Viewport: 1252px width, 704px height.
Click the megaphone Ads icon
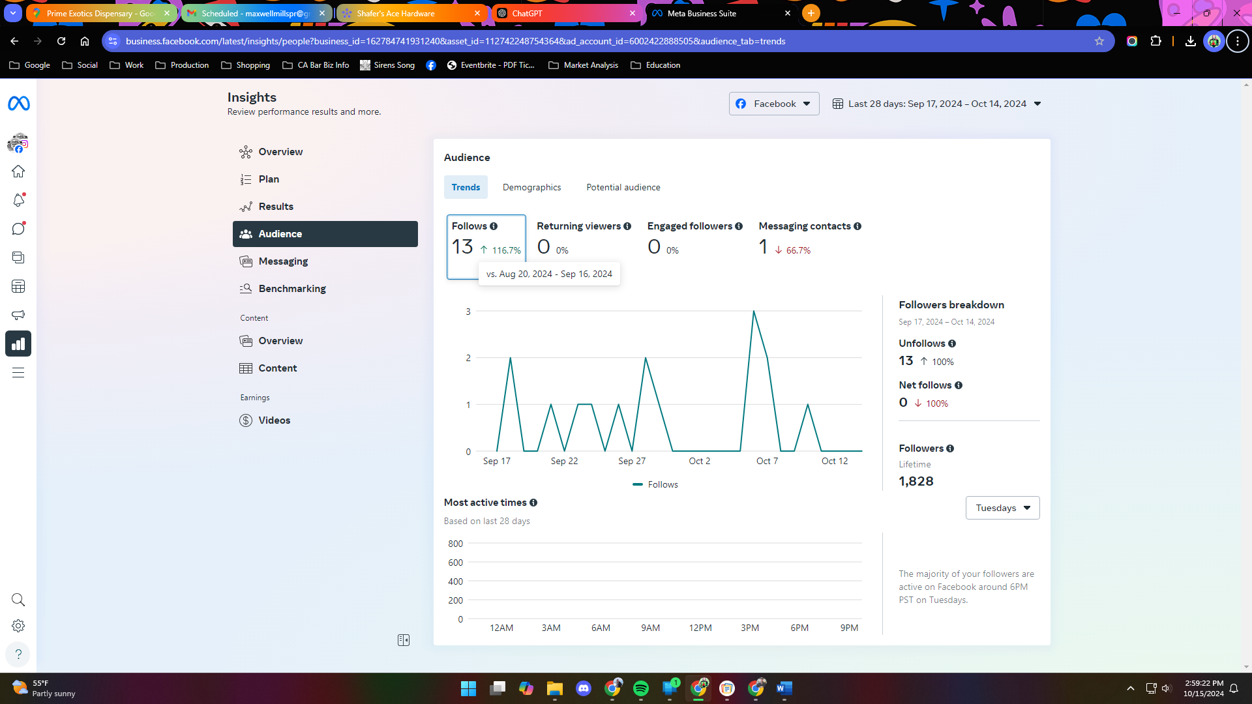pyautogui.click(x=18, y=315)
